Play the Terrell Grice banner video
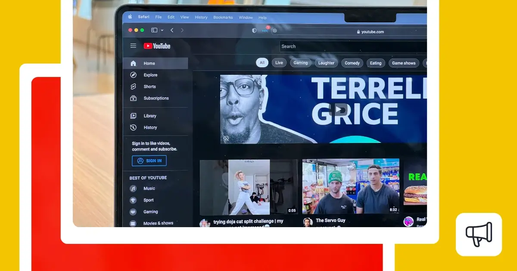Viewport: 517px width, 271px height. [x=338, y=109]
